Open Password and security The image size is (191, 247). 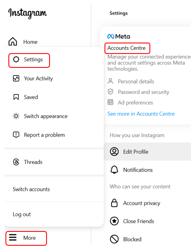click(144, 92)
